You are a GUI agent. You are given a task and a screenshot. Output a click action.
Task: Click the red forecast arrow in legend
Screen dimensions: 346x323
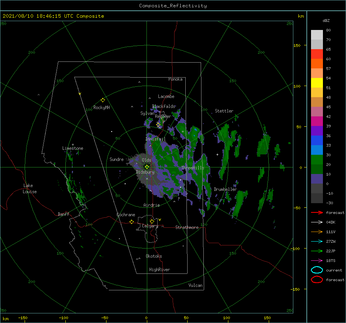(317, 212)
